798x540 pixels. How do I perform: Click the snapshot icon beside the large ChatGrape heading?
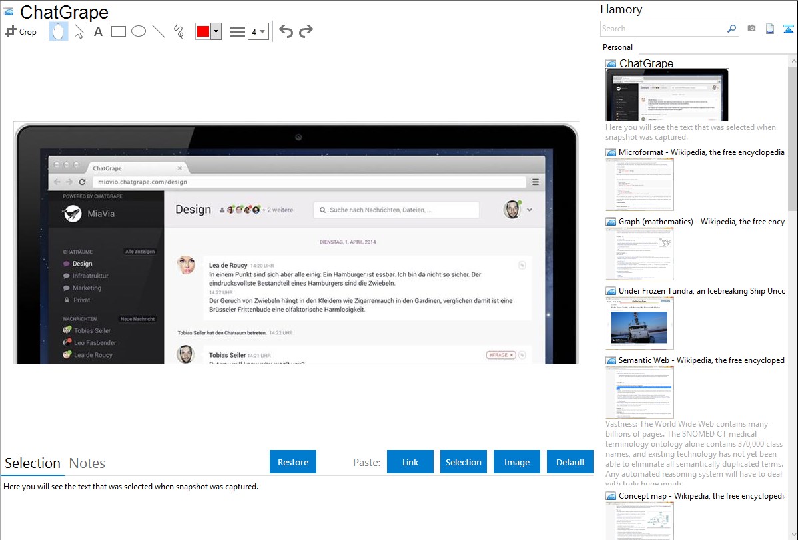[8, 11]
